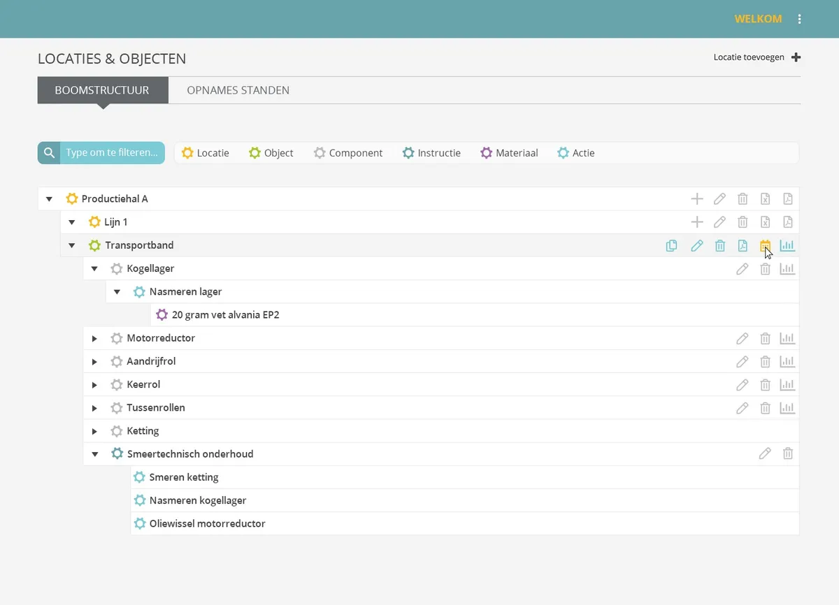
Task: Export Lijn 1 via PDF icon
Action: pos(787,222)
